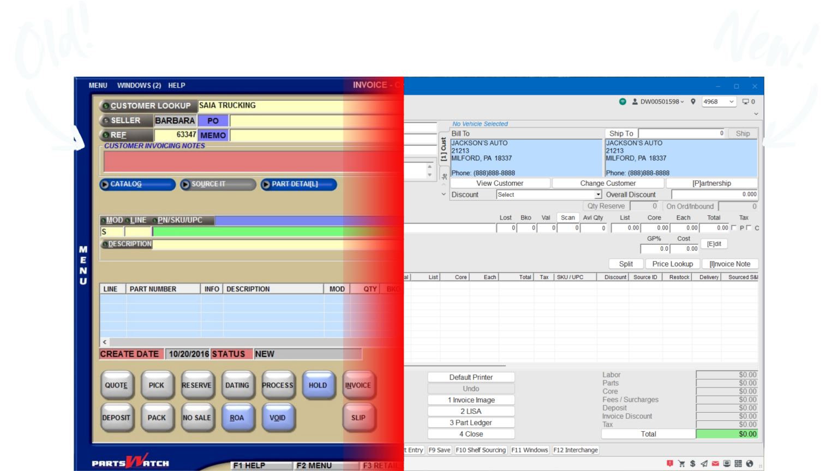Click the paper plane send icon
The image size is (838, 471).
click(x=704, y=463)
